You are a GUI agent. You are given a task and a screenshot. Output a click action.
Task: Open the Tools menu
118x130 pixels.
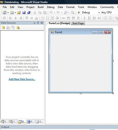[81, 7]
